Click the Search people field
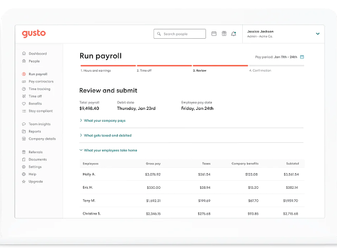Image resolution: width=337 pixels, height=252 pixels. click(x=180, y=34)
